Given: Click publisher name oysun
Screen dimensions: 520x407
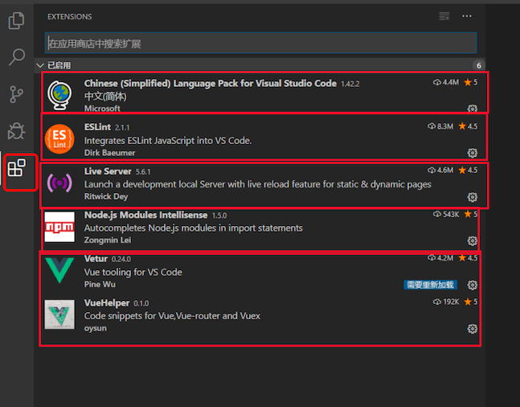Looking at the screenshot, I should (96, 328).
